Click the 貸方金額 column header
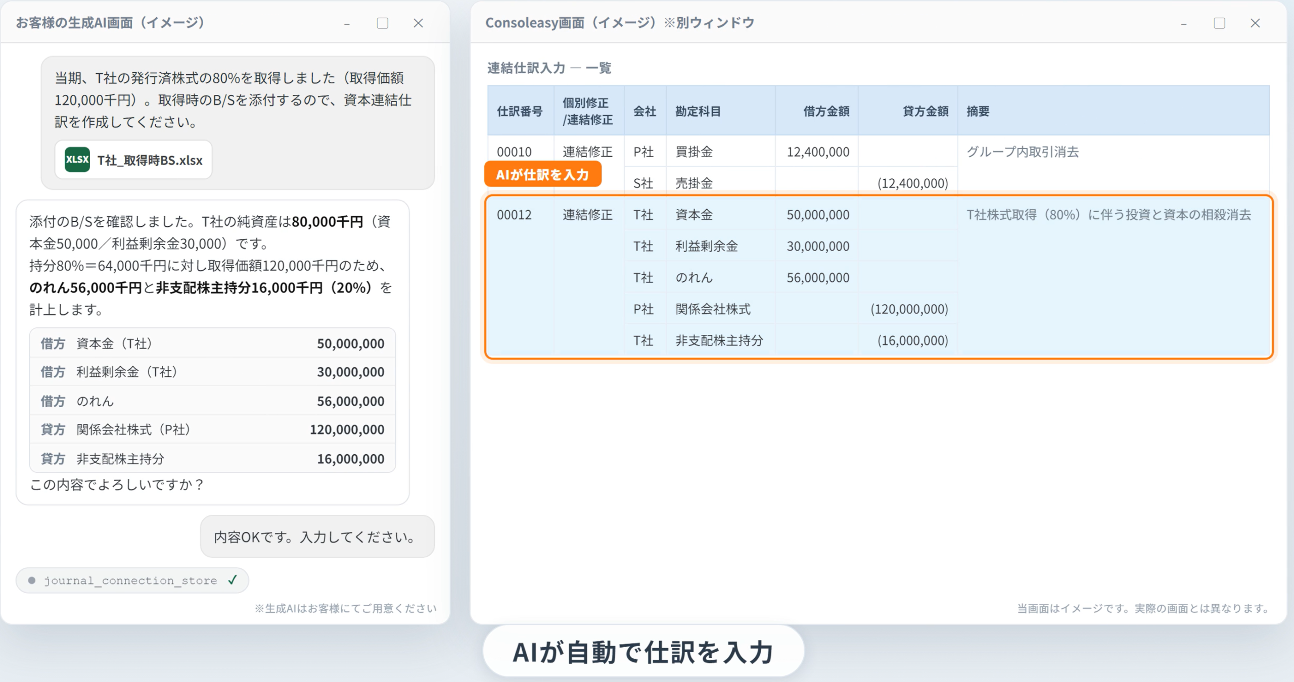This screenshot has width=1294, height=682. [908, 111]
